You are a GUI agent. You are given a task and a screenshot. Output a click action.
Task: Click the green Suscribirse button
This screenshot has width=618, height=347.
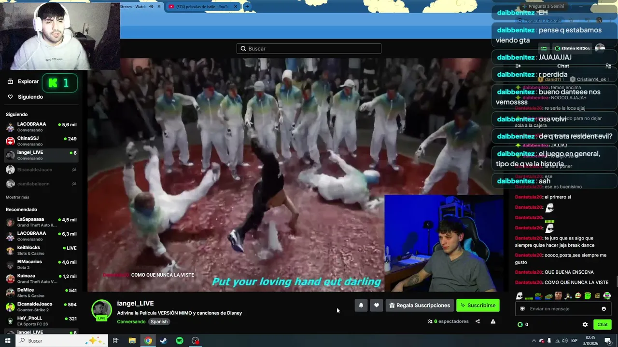point(478,305)
